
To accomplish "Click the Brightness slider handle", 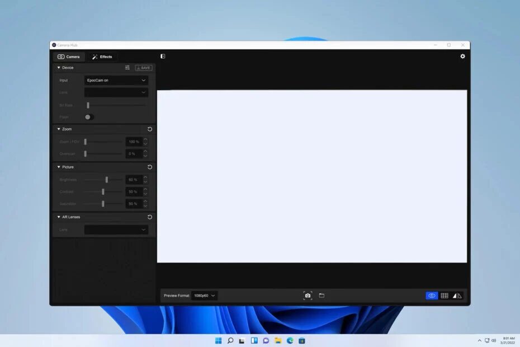I will [107, 180].
